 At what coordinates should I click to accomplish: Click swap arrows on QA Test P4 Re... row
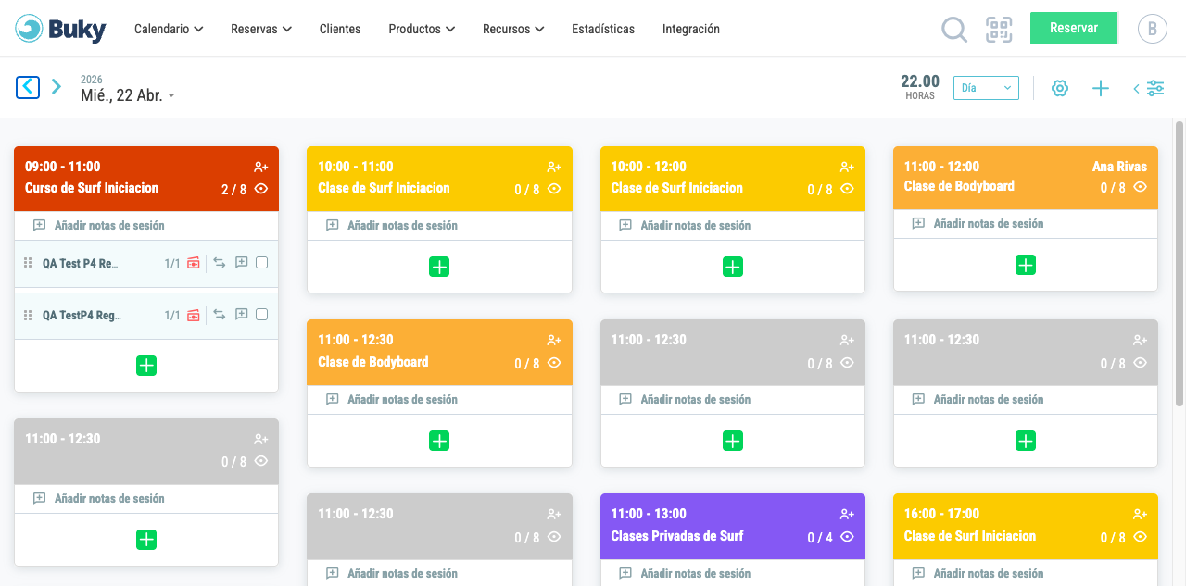point(220,263)
